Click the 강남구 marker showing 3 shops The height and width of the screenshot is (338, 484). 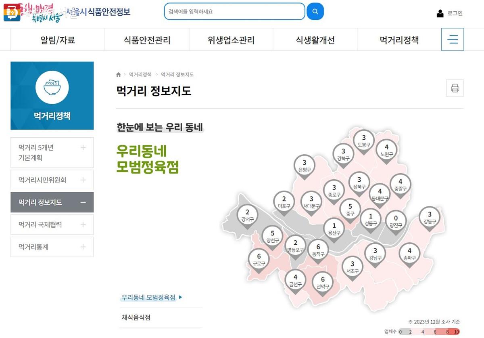tap(375, 254)
